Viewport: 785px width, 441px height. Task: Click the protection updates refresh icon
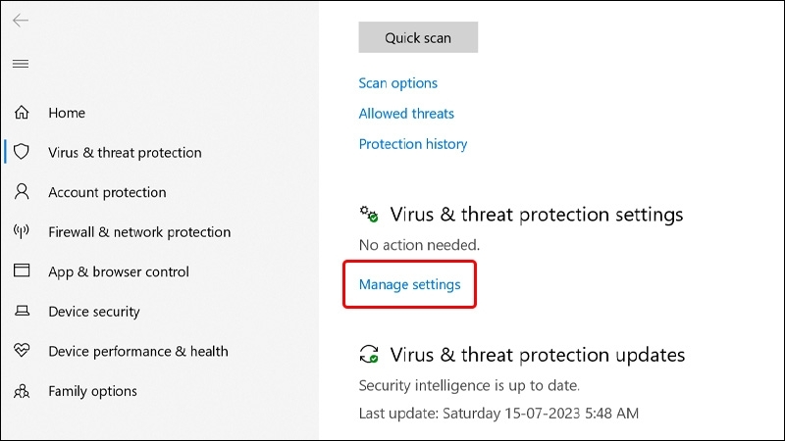[x=369, y=354]
